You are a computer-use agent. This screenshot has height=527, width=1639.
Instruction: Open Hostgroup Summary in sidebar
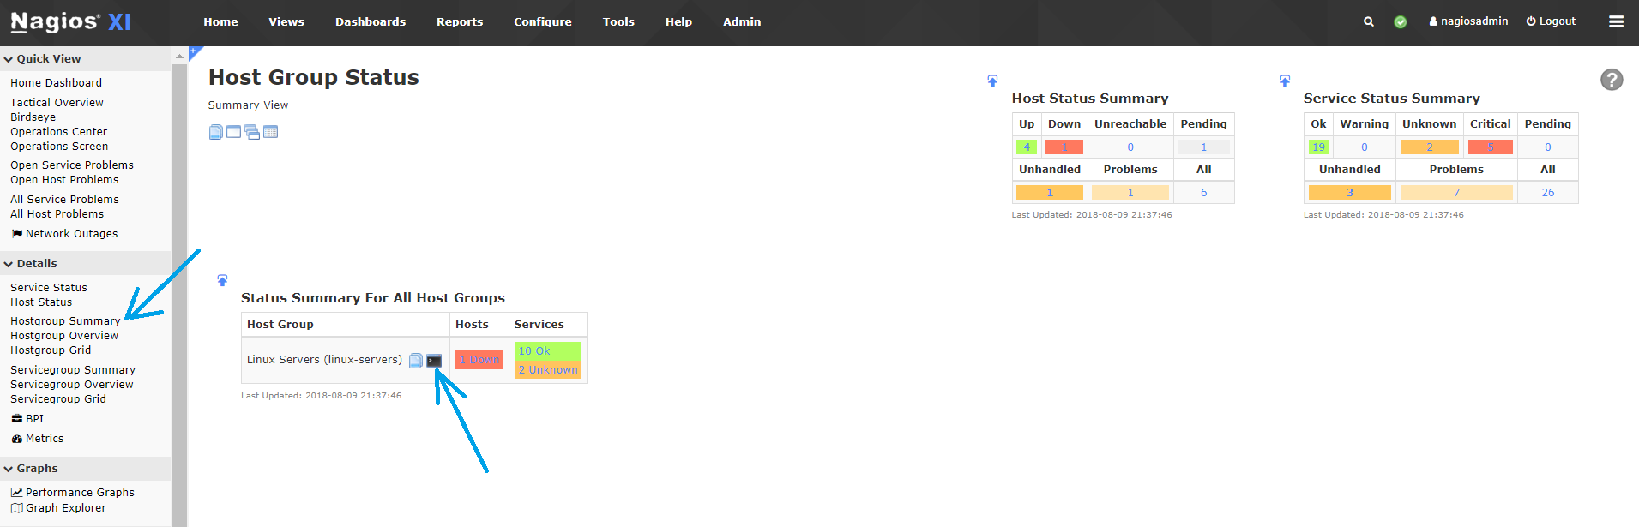point(65,320)
